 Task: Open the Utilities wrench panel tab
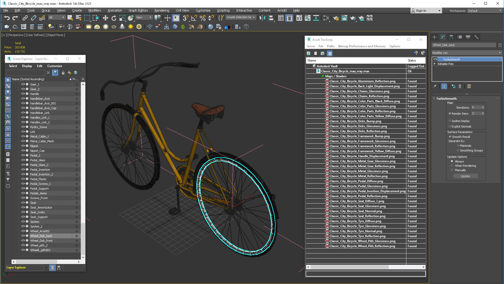click(476, 37)
